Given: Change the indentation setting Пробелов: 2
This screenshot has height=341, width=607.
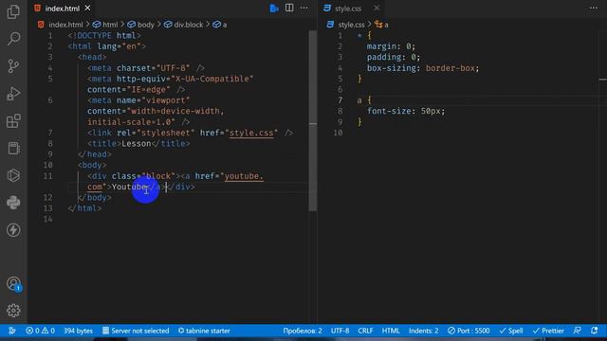Looking at the screenshot, I should click(303, 331).
